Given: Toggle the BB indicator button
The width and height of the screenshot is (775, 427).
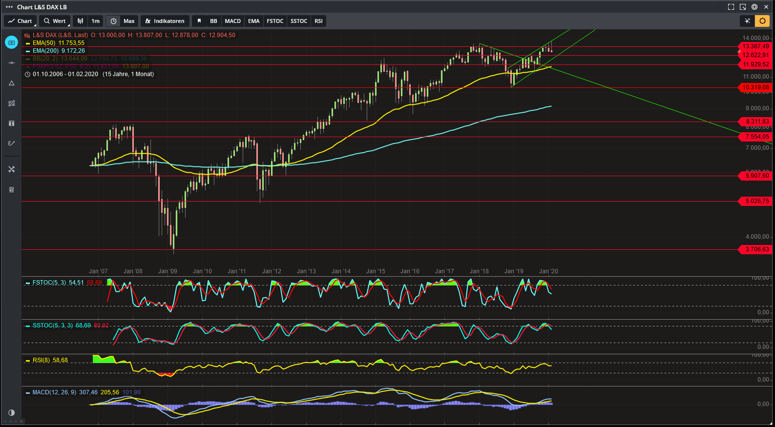Looking at the screenshot, I should pyautogui.click(x=213, y=21).
